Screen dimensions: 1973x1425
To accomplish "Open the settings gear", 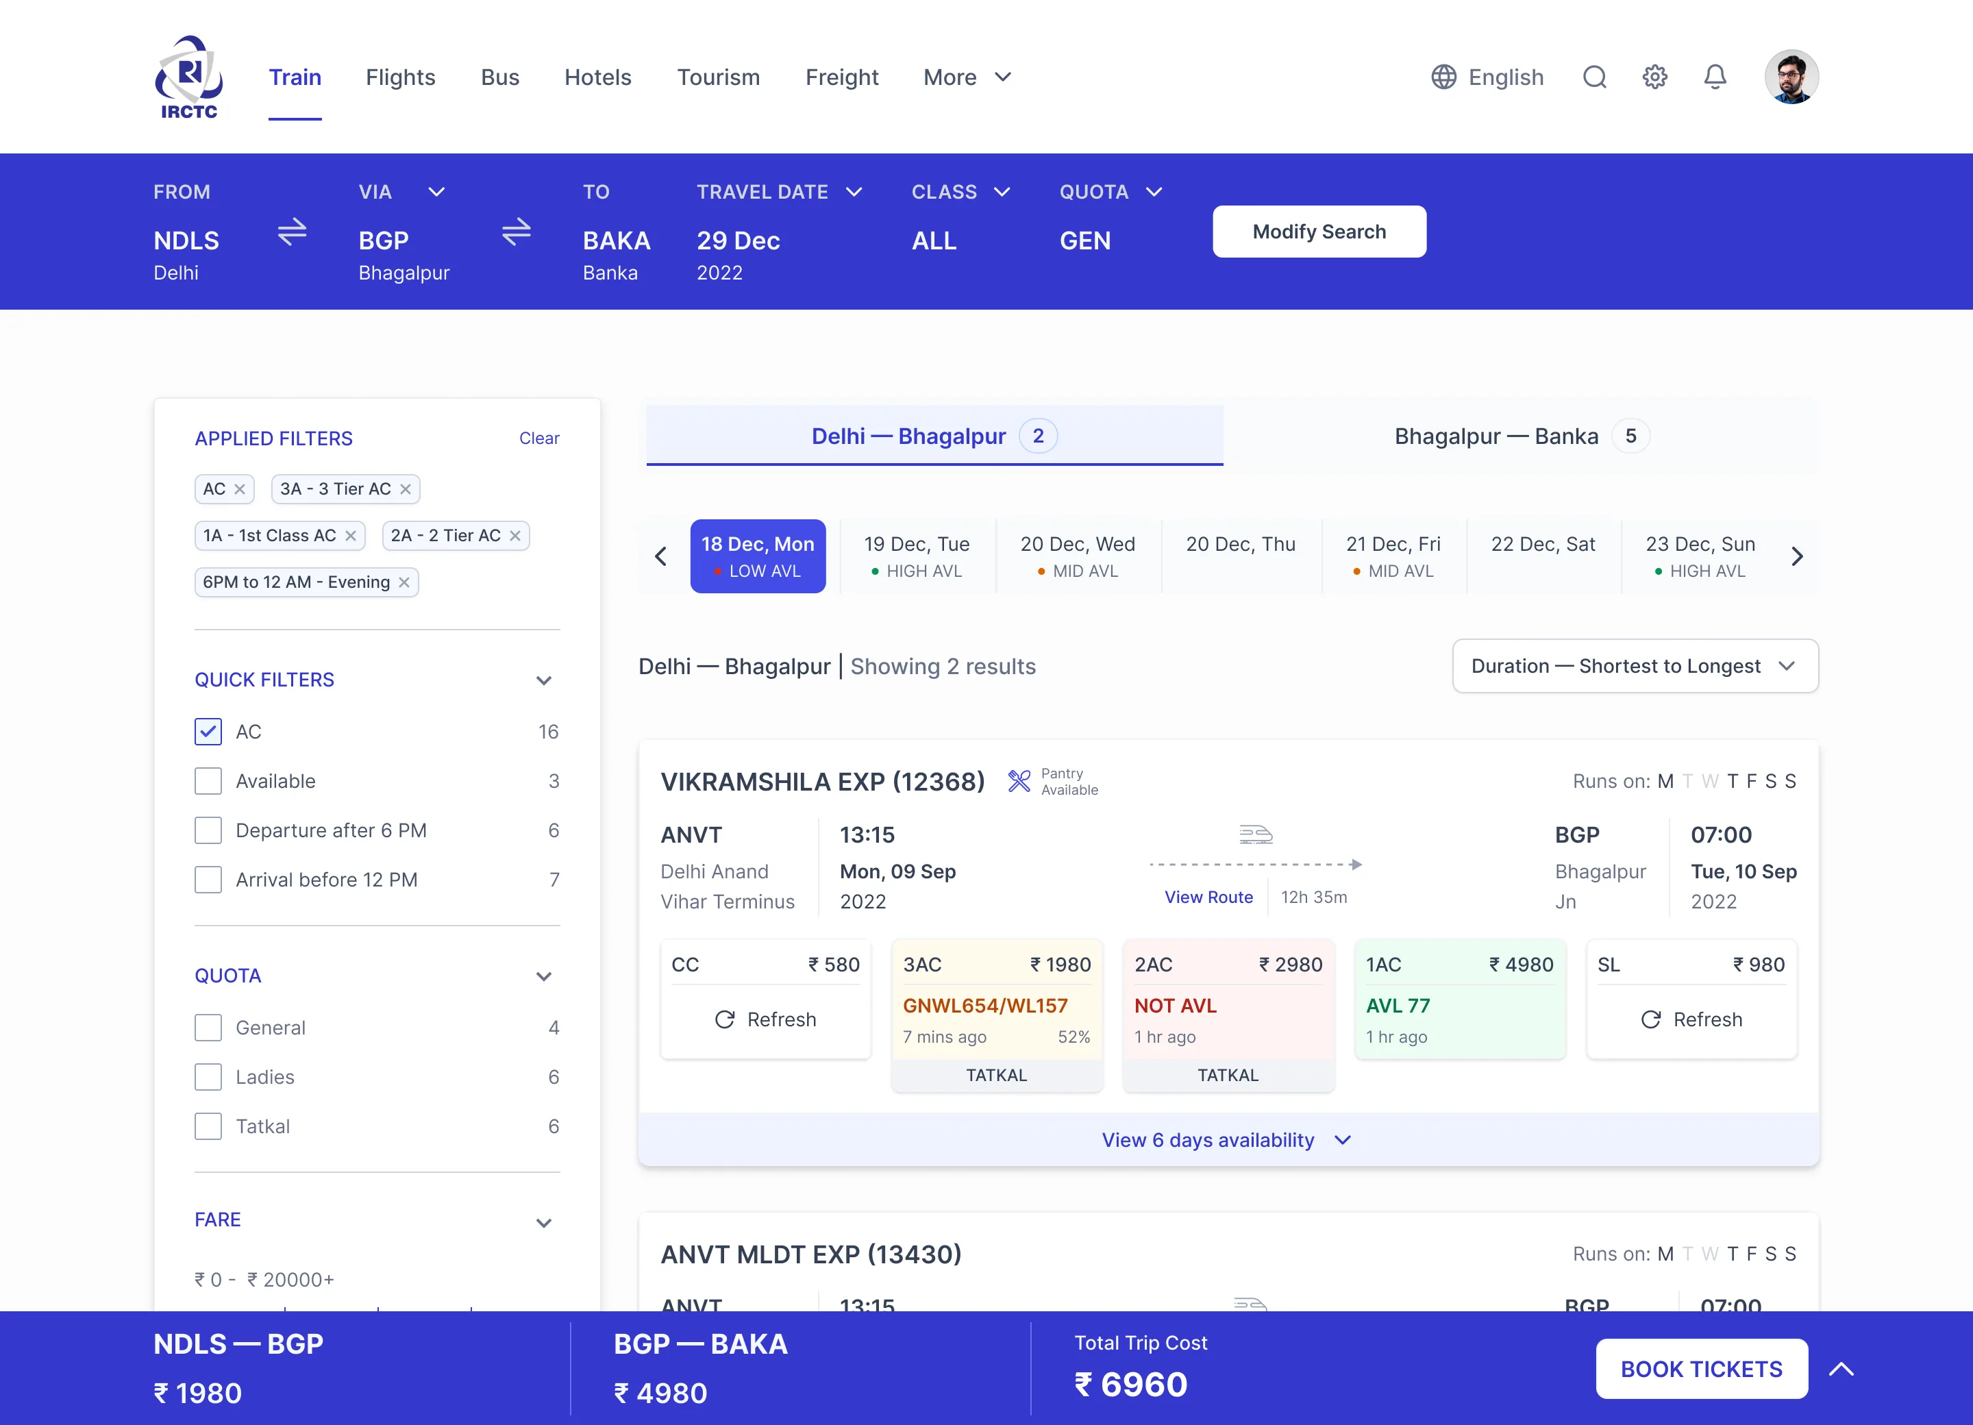I will [x=1654, y=77].
